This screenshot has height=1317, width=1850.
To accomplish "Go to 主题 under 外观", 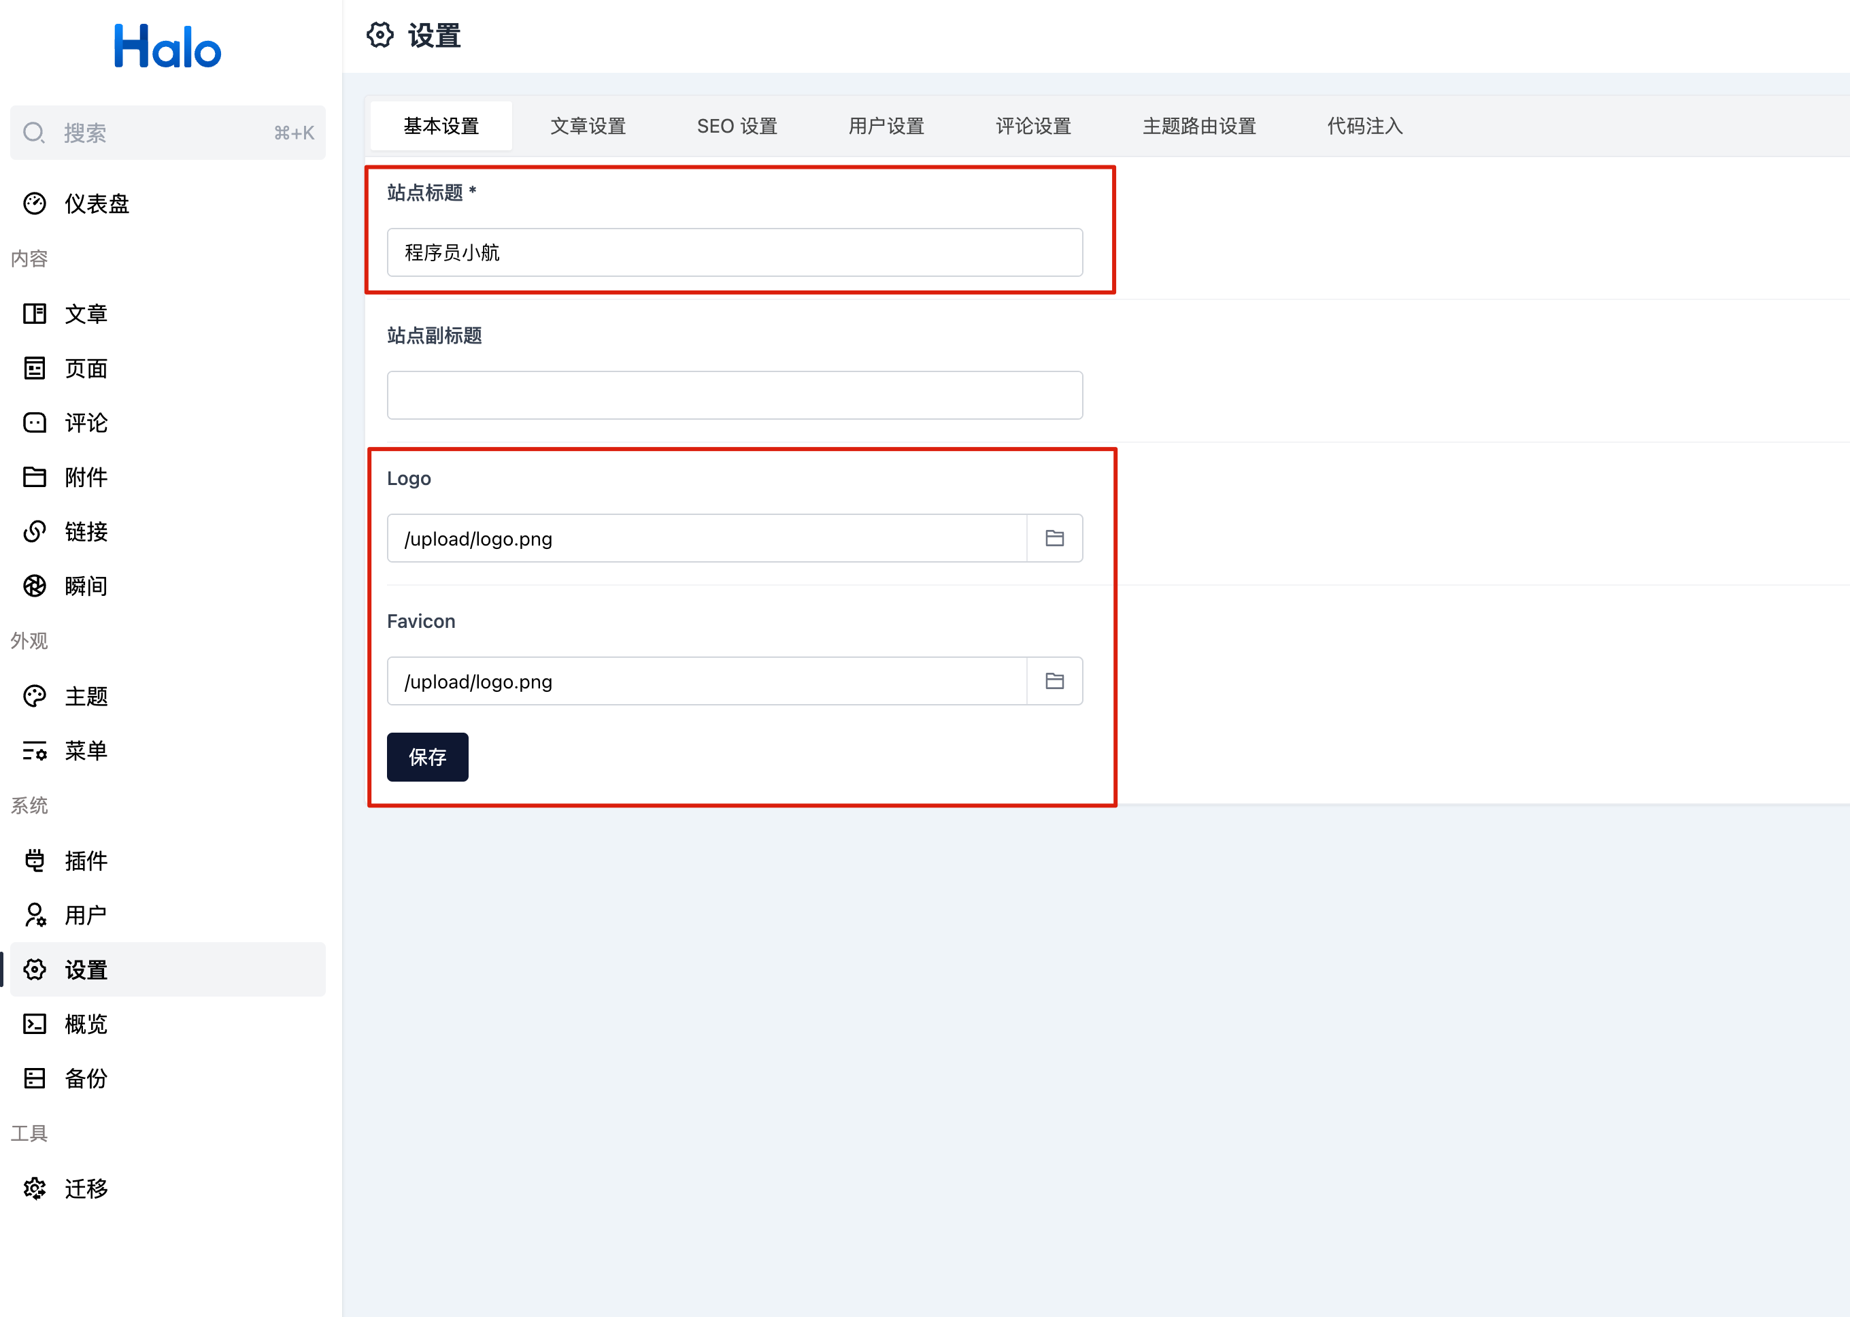I will tap(168, 696).
